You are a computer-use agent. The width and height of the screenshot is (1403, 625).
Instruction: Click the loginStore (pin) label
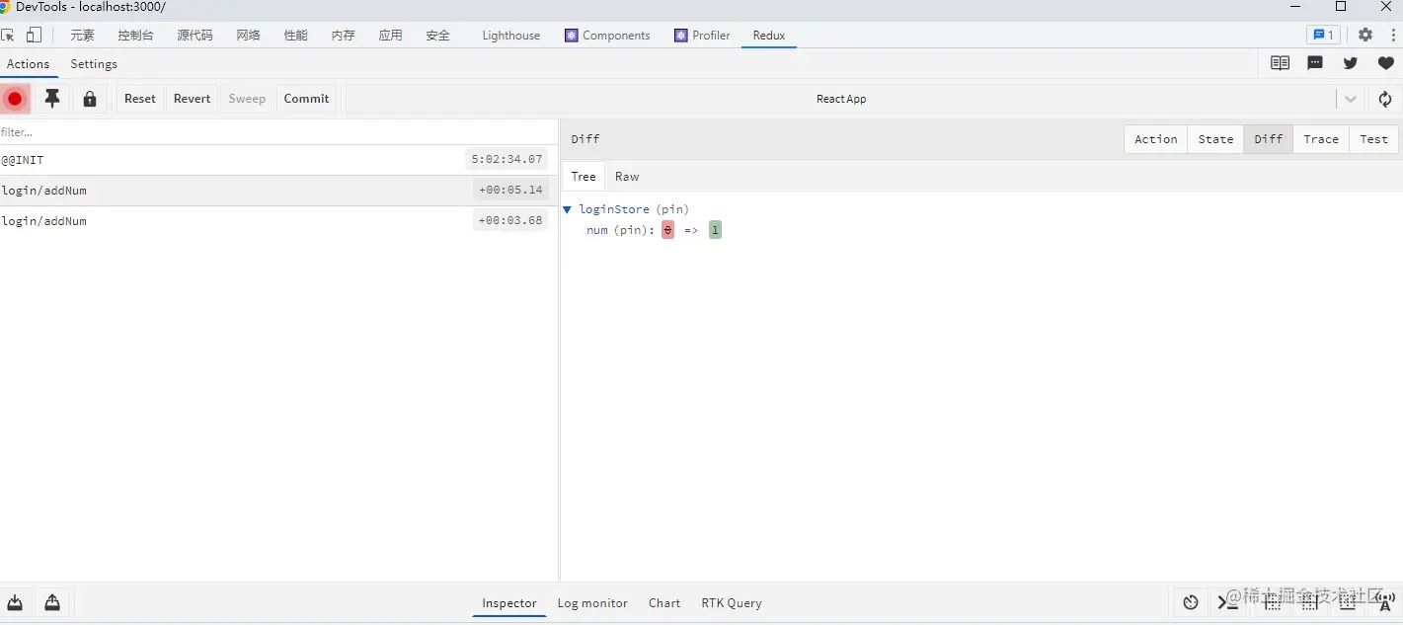point(634,209)
